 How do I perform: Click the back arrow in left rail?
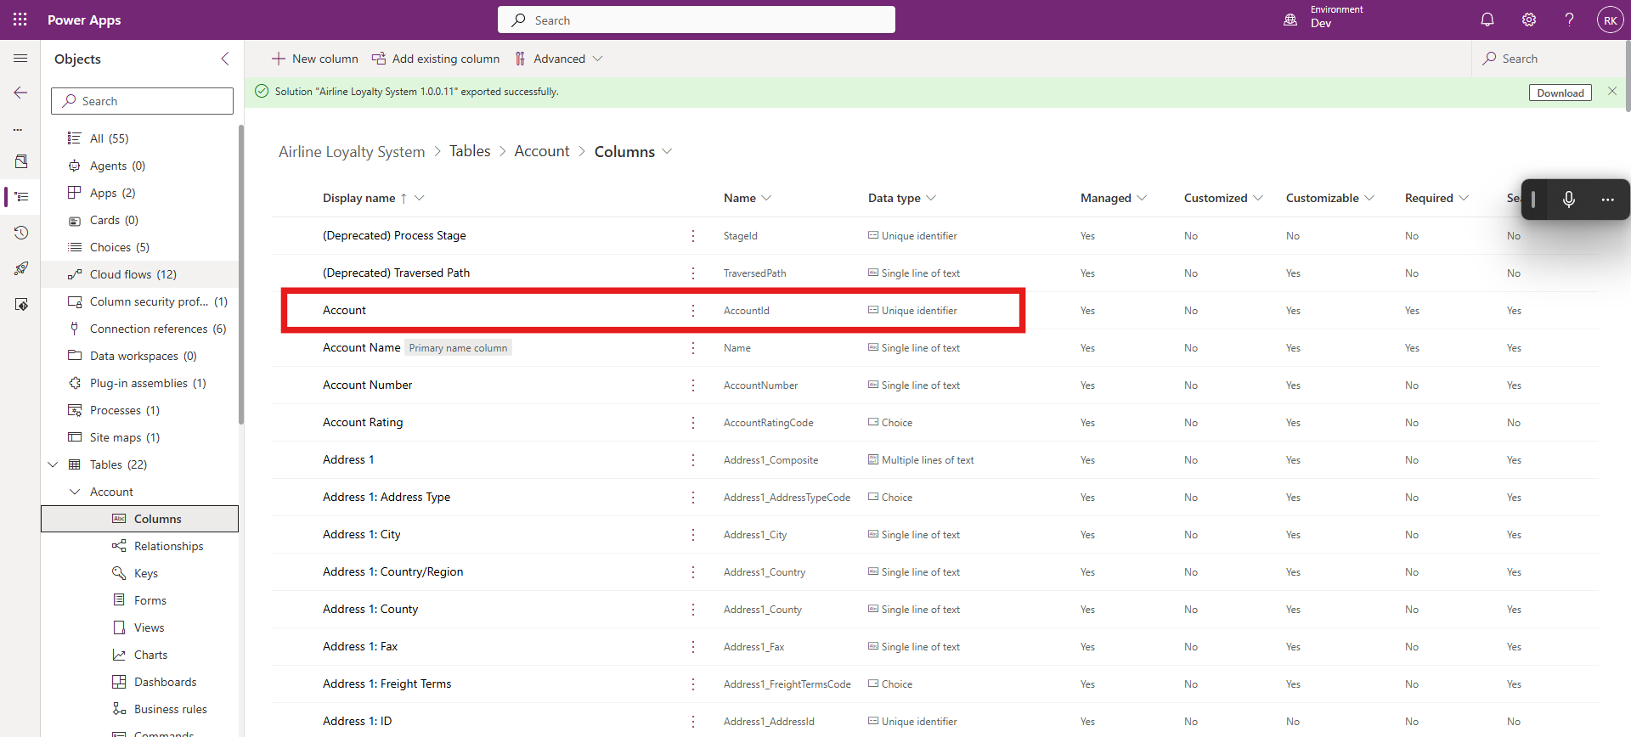click(20, 93)
